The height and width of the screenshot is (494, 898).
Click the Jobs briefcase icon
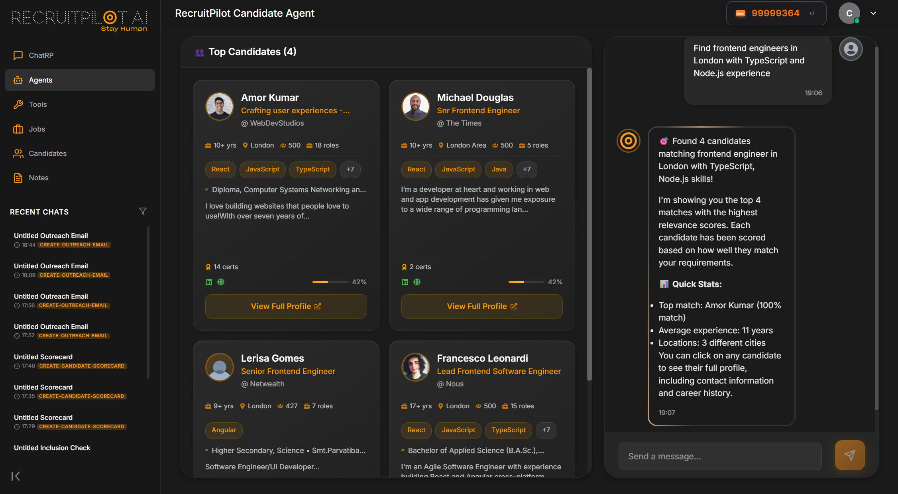click(x=18, y=129)
